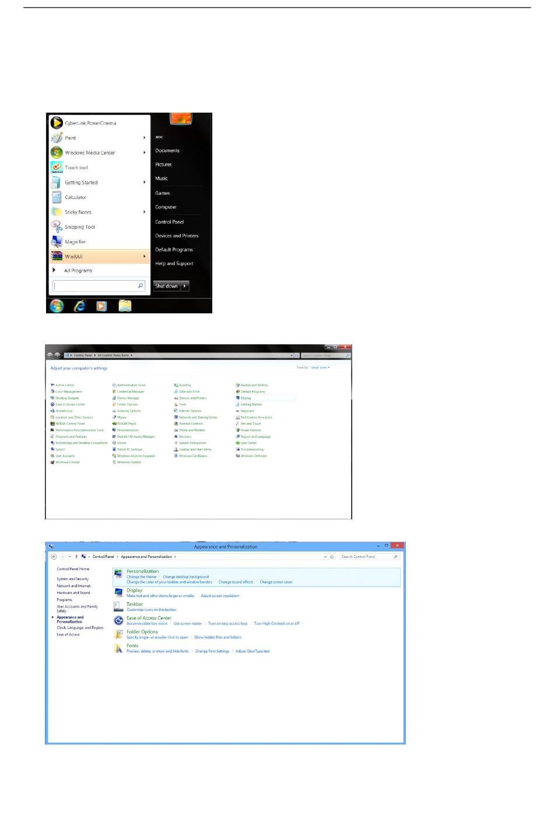Click back arrow in Appearance and Personalization window

coord(54,557)
